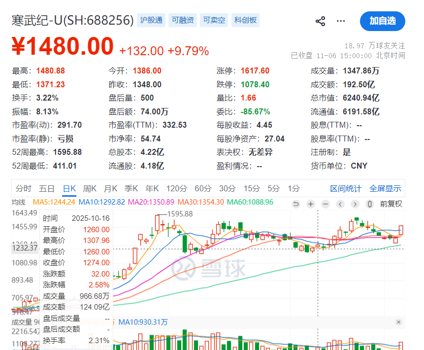
Task: Click the chart reset undo icon
Action: 296,204
